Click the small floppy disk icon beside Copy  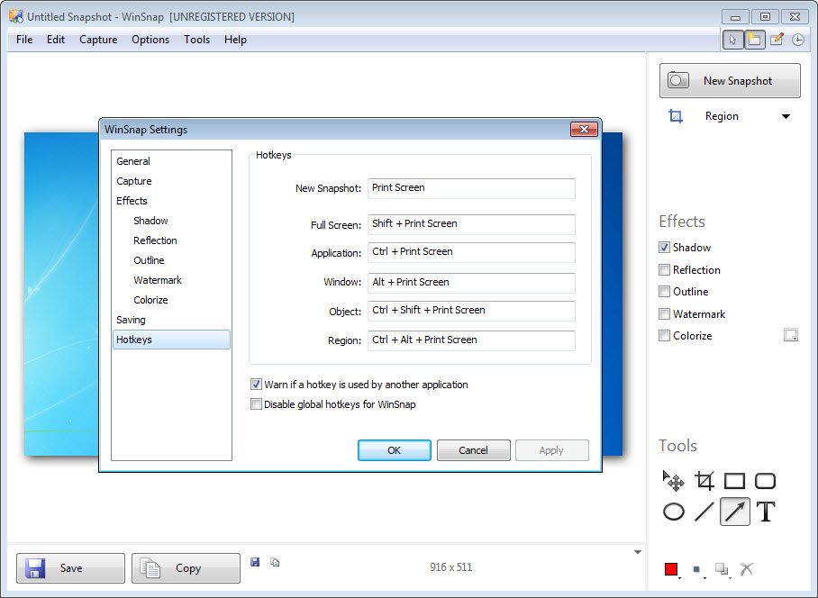click(255, 562)
